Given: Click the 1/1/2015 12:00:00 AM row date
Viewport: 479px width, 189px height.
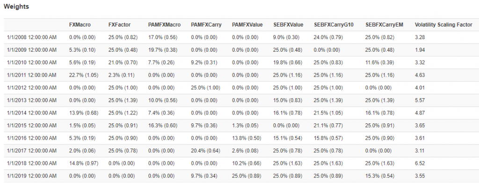Looking at the screenshot, I should (32, 126).
